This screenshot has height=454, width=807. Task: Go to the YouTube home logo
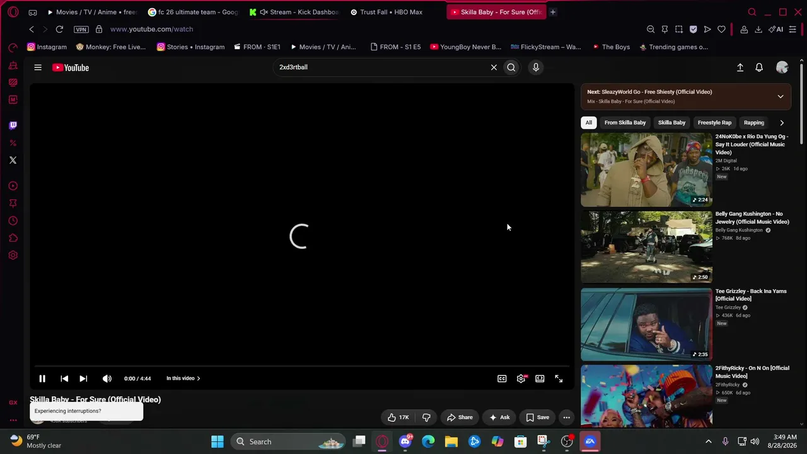(x=71, y=67)
